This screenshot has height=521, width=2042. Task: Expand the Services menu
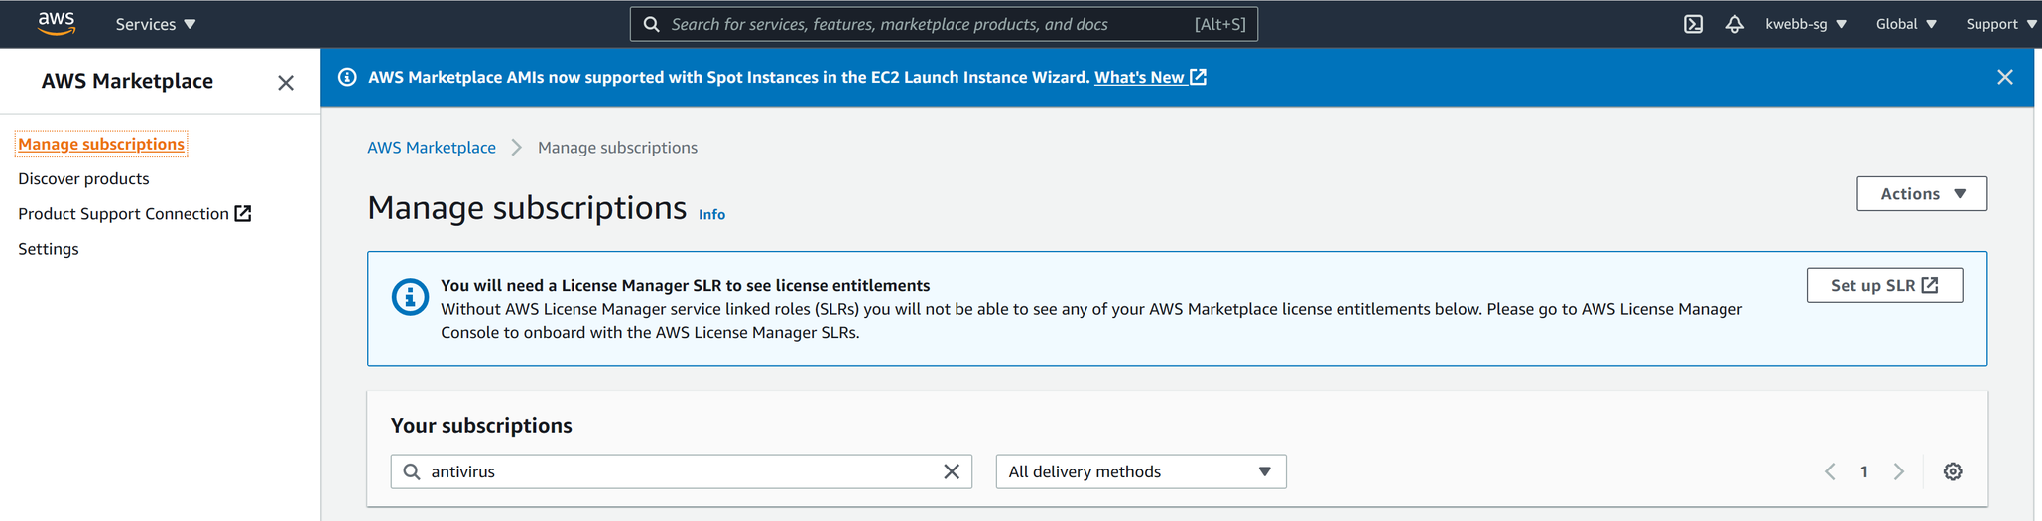tap(156, 24)
